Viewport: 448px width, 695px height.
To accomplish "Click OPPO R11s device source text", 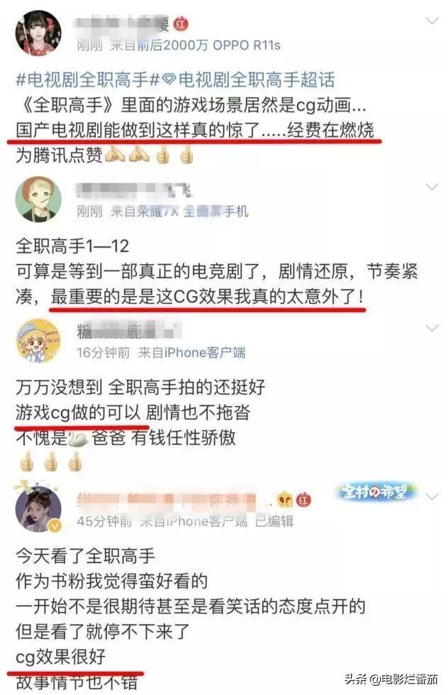I will (247, 45).
